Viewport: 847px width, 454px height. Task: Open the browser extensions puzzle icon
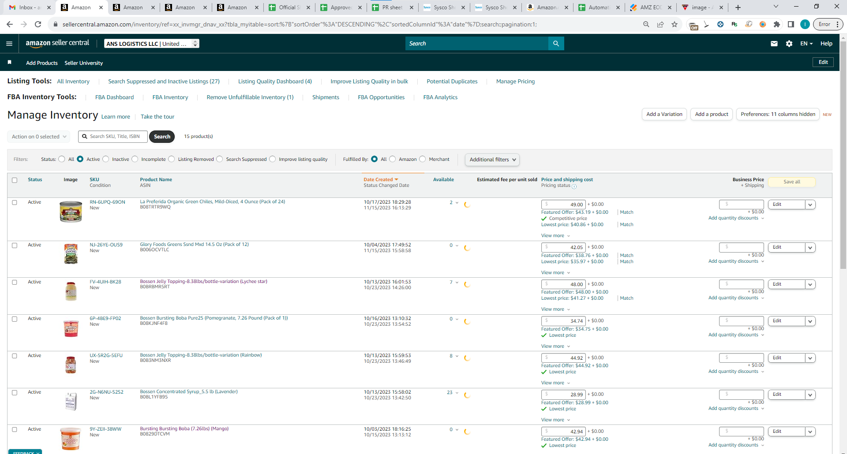[777, 24]
